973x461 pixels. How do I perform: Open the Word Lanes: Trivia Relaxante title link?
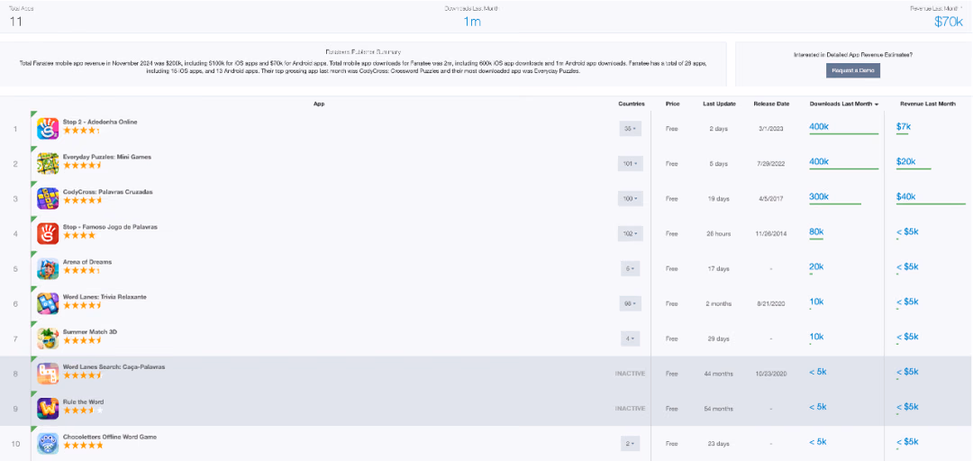(105, 297)
